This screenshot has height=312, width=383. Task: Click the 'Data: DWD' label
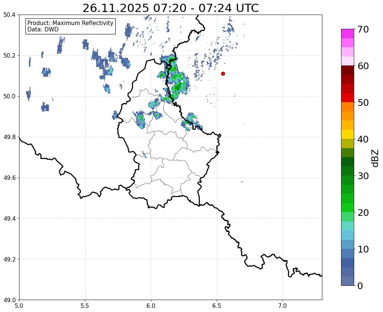coord(43,29)
